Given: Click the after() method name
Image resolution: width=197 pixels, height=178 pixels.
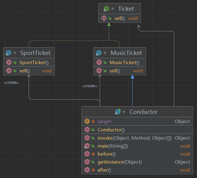Looking at the screenshot, I should (x=104, y=170).
